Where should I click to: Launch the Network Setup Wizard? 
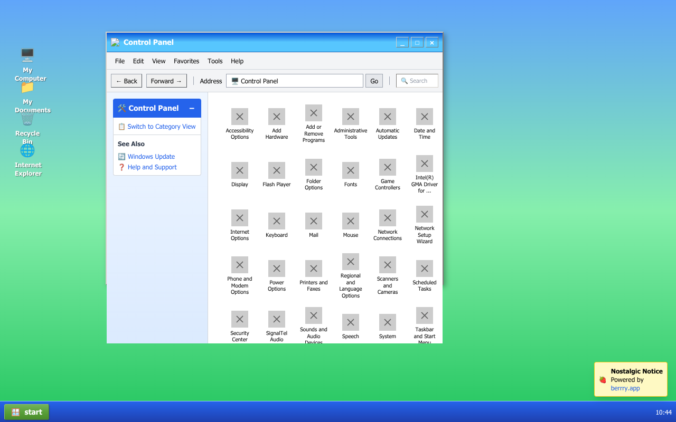pyautogui.click(x=424, y=214)
